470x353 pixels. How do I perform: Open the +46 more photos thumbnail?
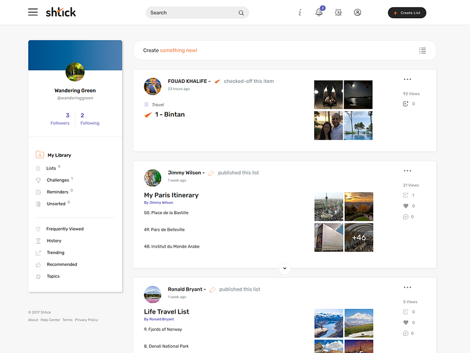coord(359,238)
